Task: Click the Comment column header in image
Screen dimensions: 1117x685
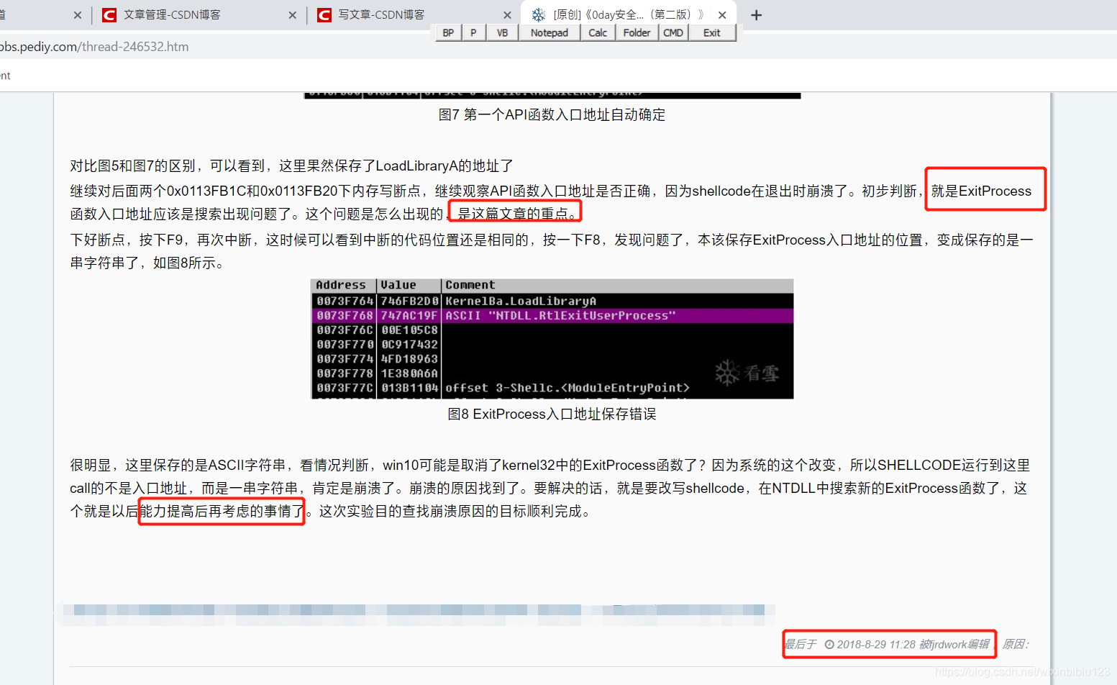Action: click(x=470, y=286)
